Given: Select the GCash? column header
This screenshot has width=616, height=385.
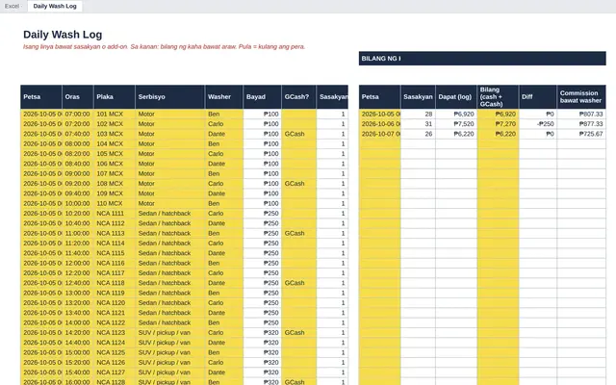Looking at the screenshot, I should [x=299, y=96].
